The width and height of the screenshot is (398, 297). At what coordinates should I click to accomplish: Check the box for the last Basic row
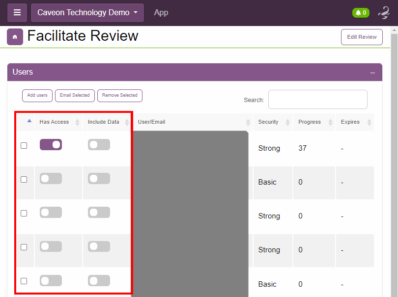(24, 281)
